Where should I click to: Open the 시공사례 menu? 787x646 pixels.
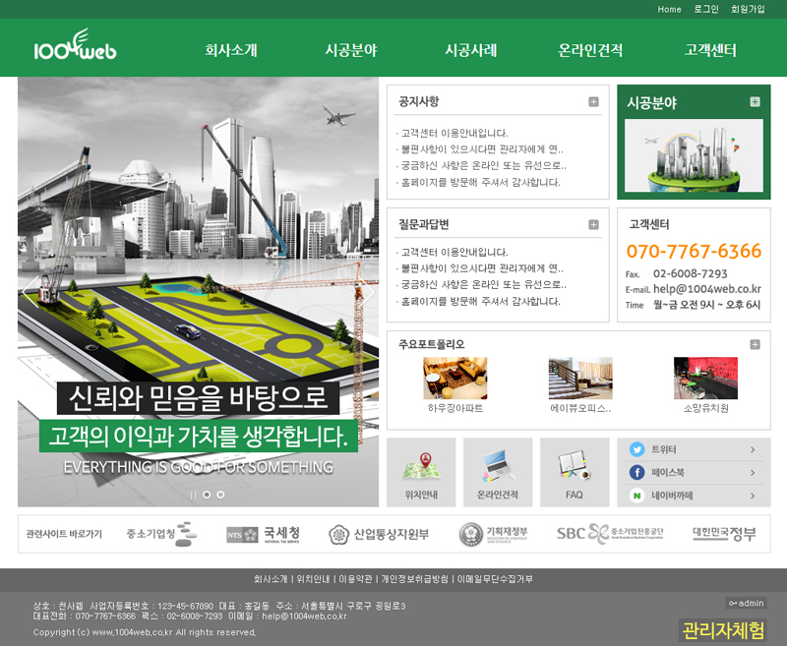tap(470, 50)
